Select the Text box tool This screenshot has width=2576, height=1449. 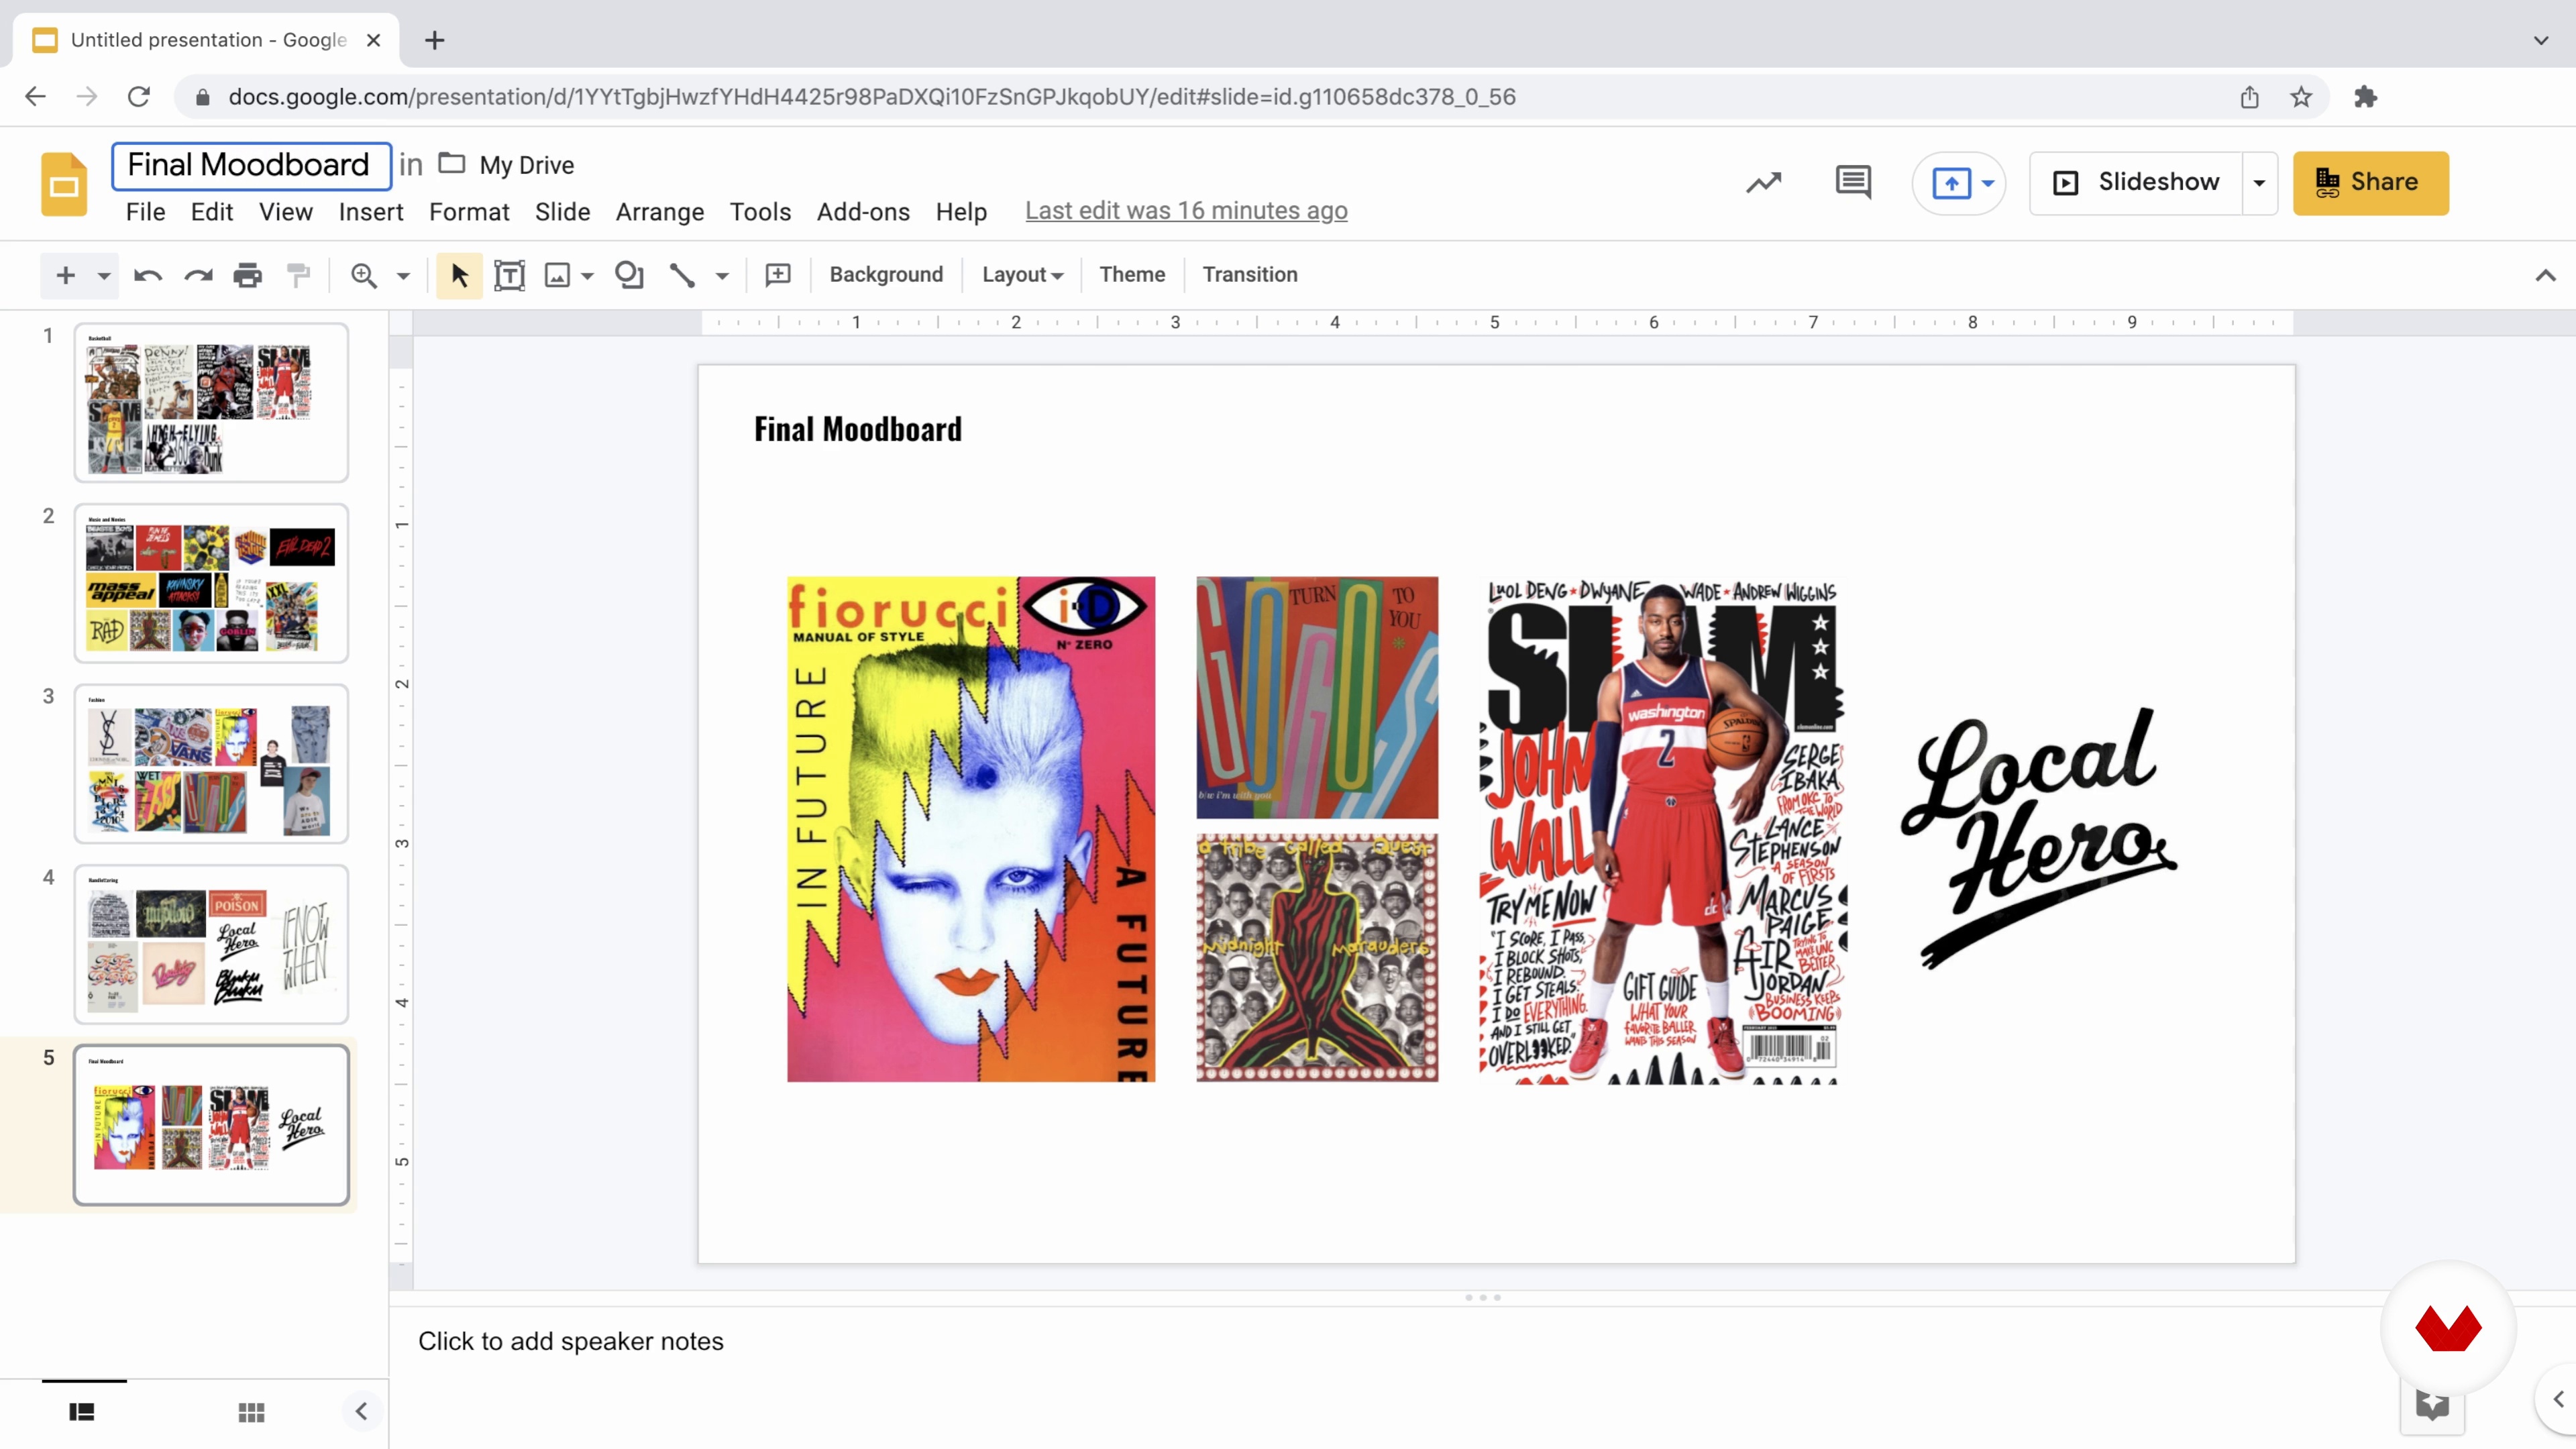[x=509, y=275]
